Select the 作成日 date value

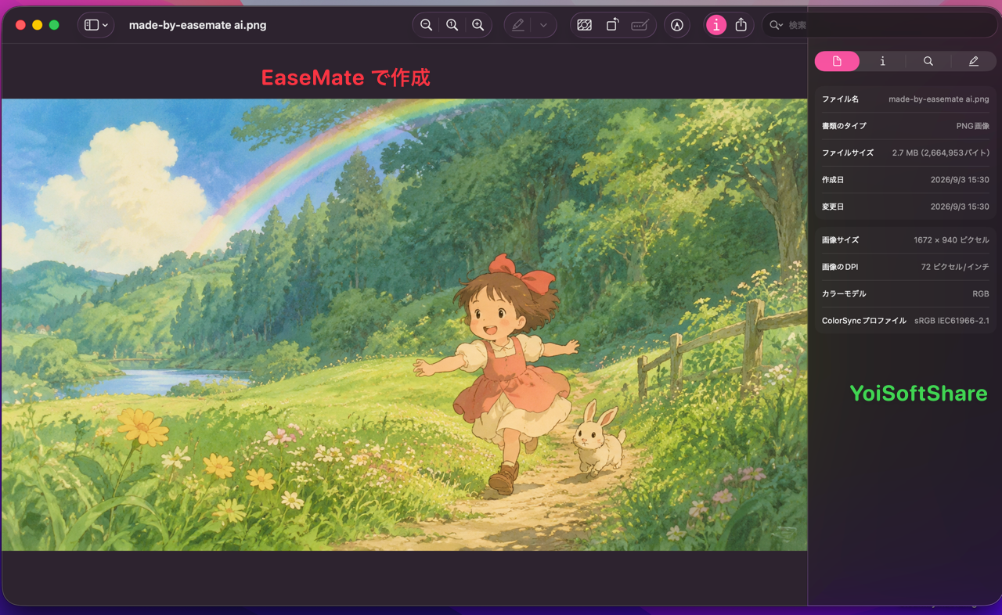click(960, 180)
